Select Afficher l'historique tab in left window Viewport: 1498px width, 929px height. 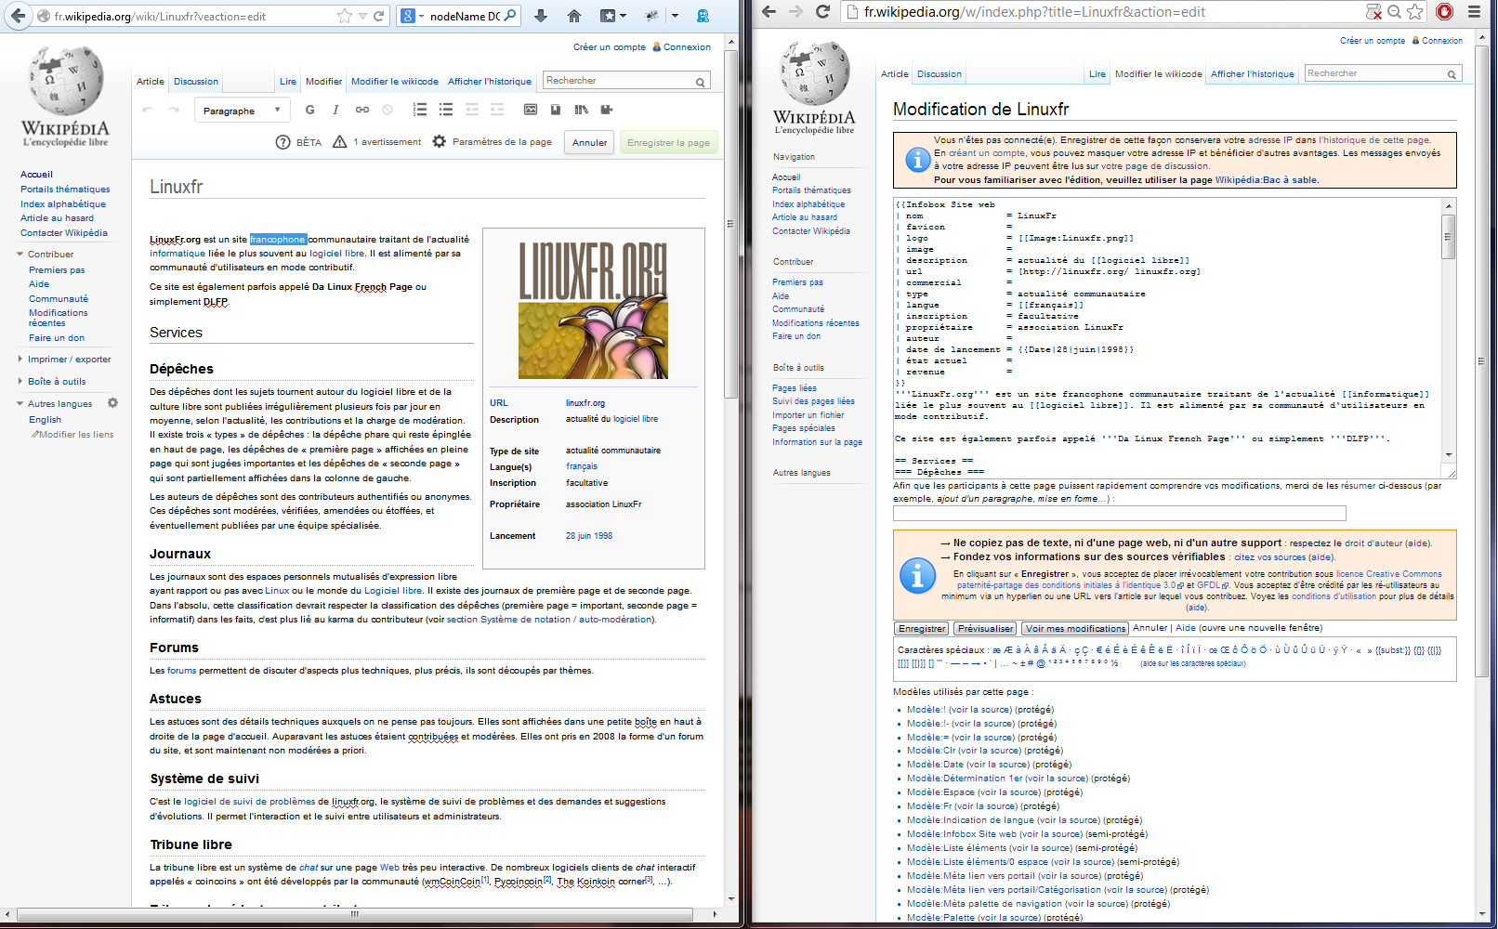point(490,82)
